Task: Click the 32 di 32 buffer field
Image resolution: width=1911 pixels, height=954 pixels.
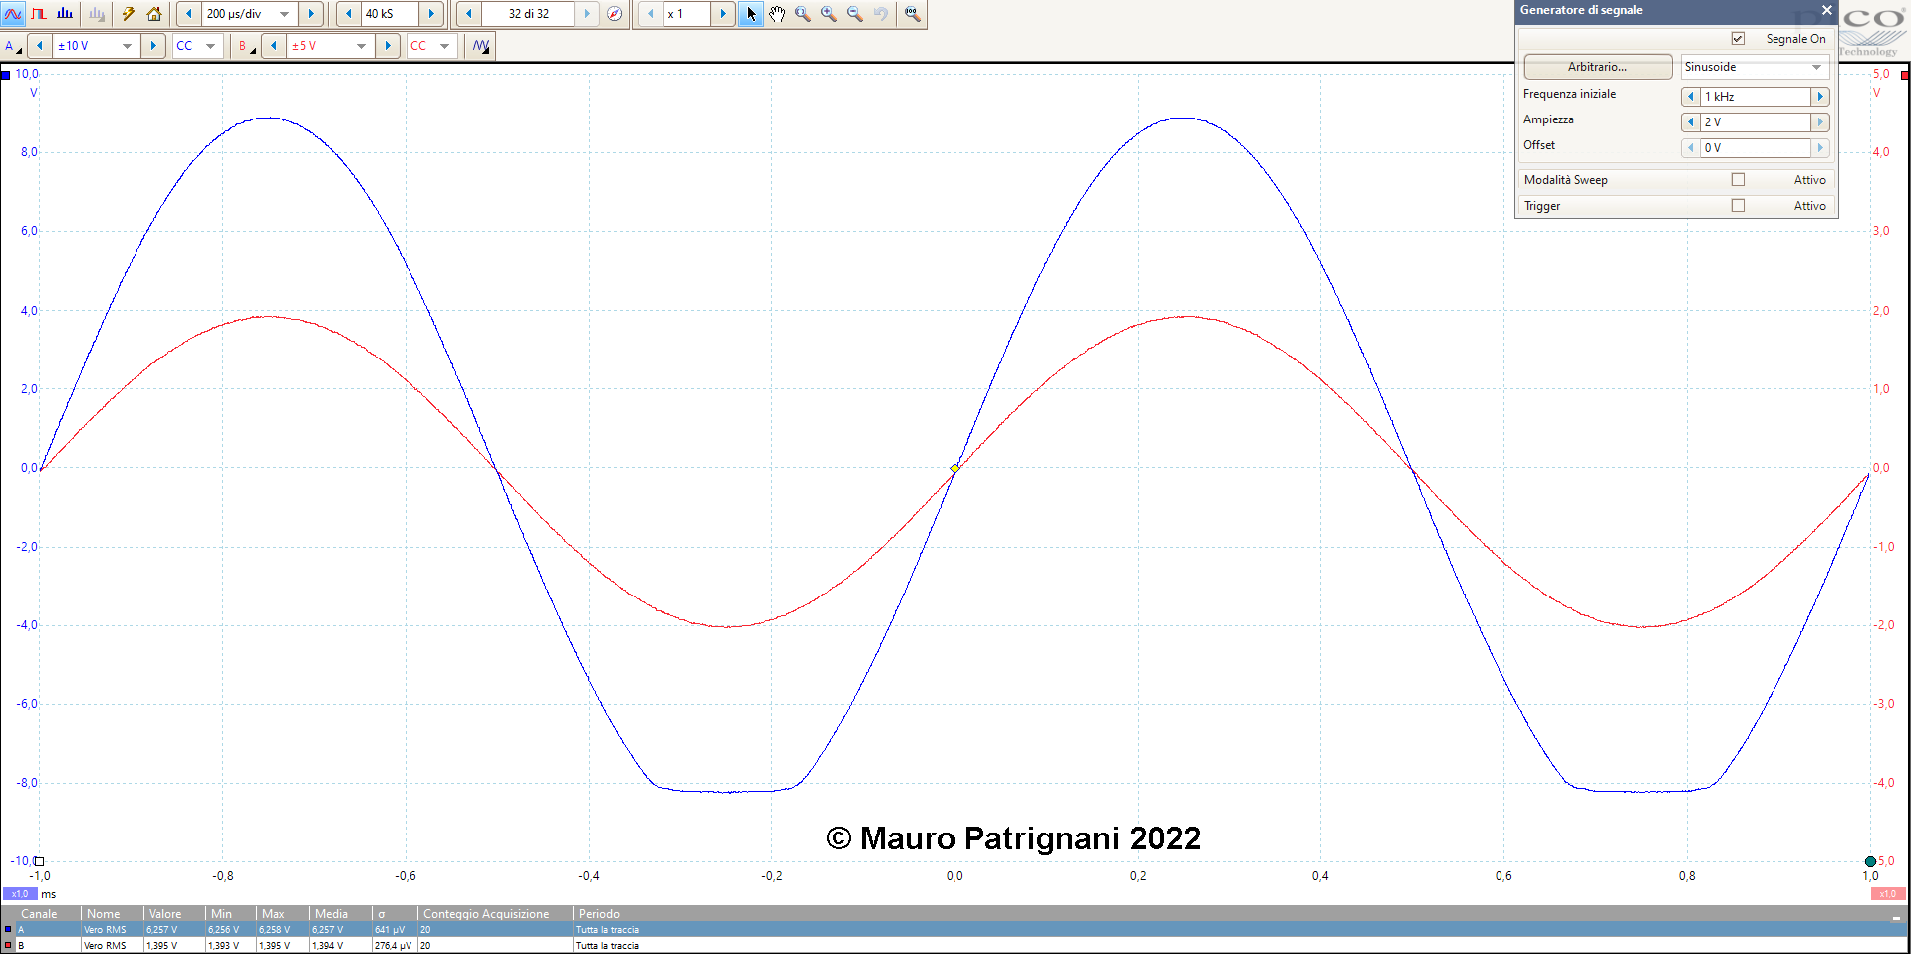Action: pyautogui.click(x=528, y=14)
